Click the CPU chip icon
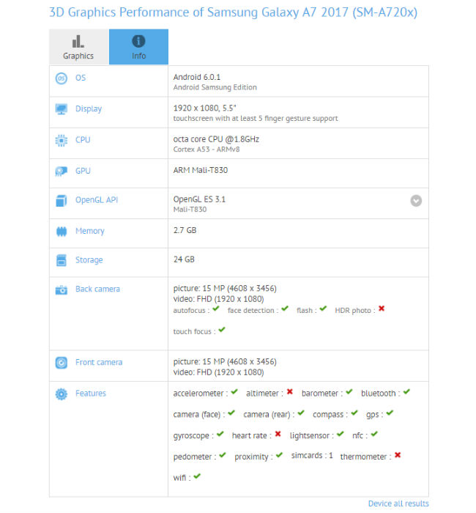The height and width of the screenshot is (513, 476). (62, 140)
